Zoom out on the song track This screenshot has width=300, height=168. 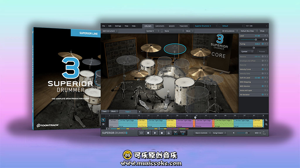tap(266, 124)
